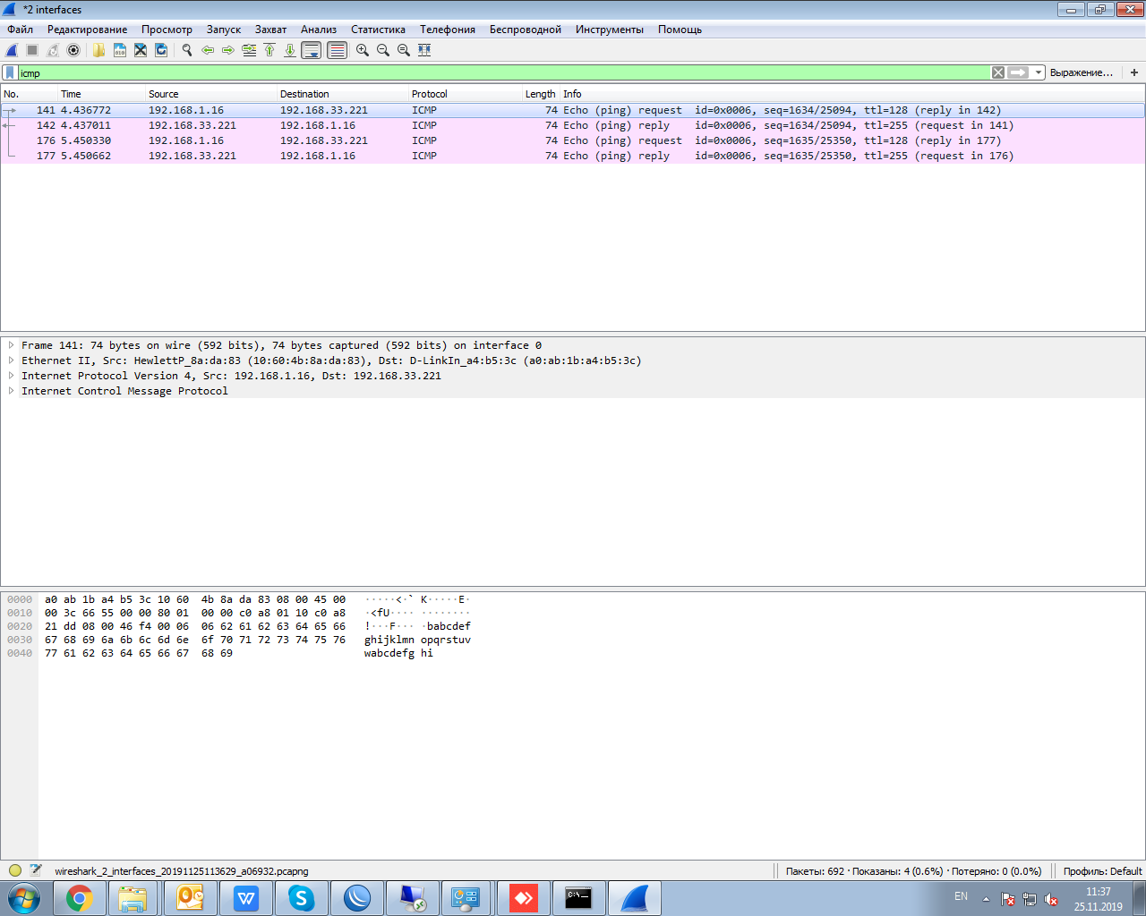Screen dimensions: 1146x916
Task: Open the display filter history dropdown
Action: click(1039, 72)
